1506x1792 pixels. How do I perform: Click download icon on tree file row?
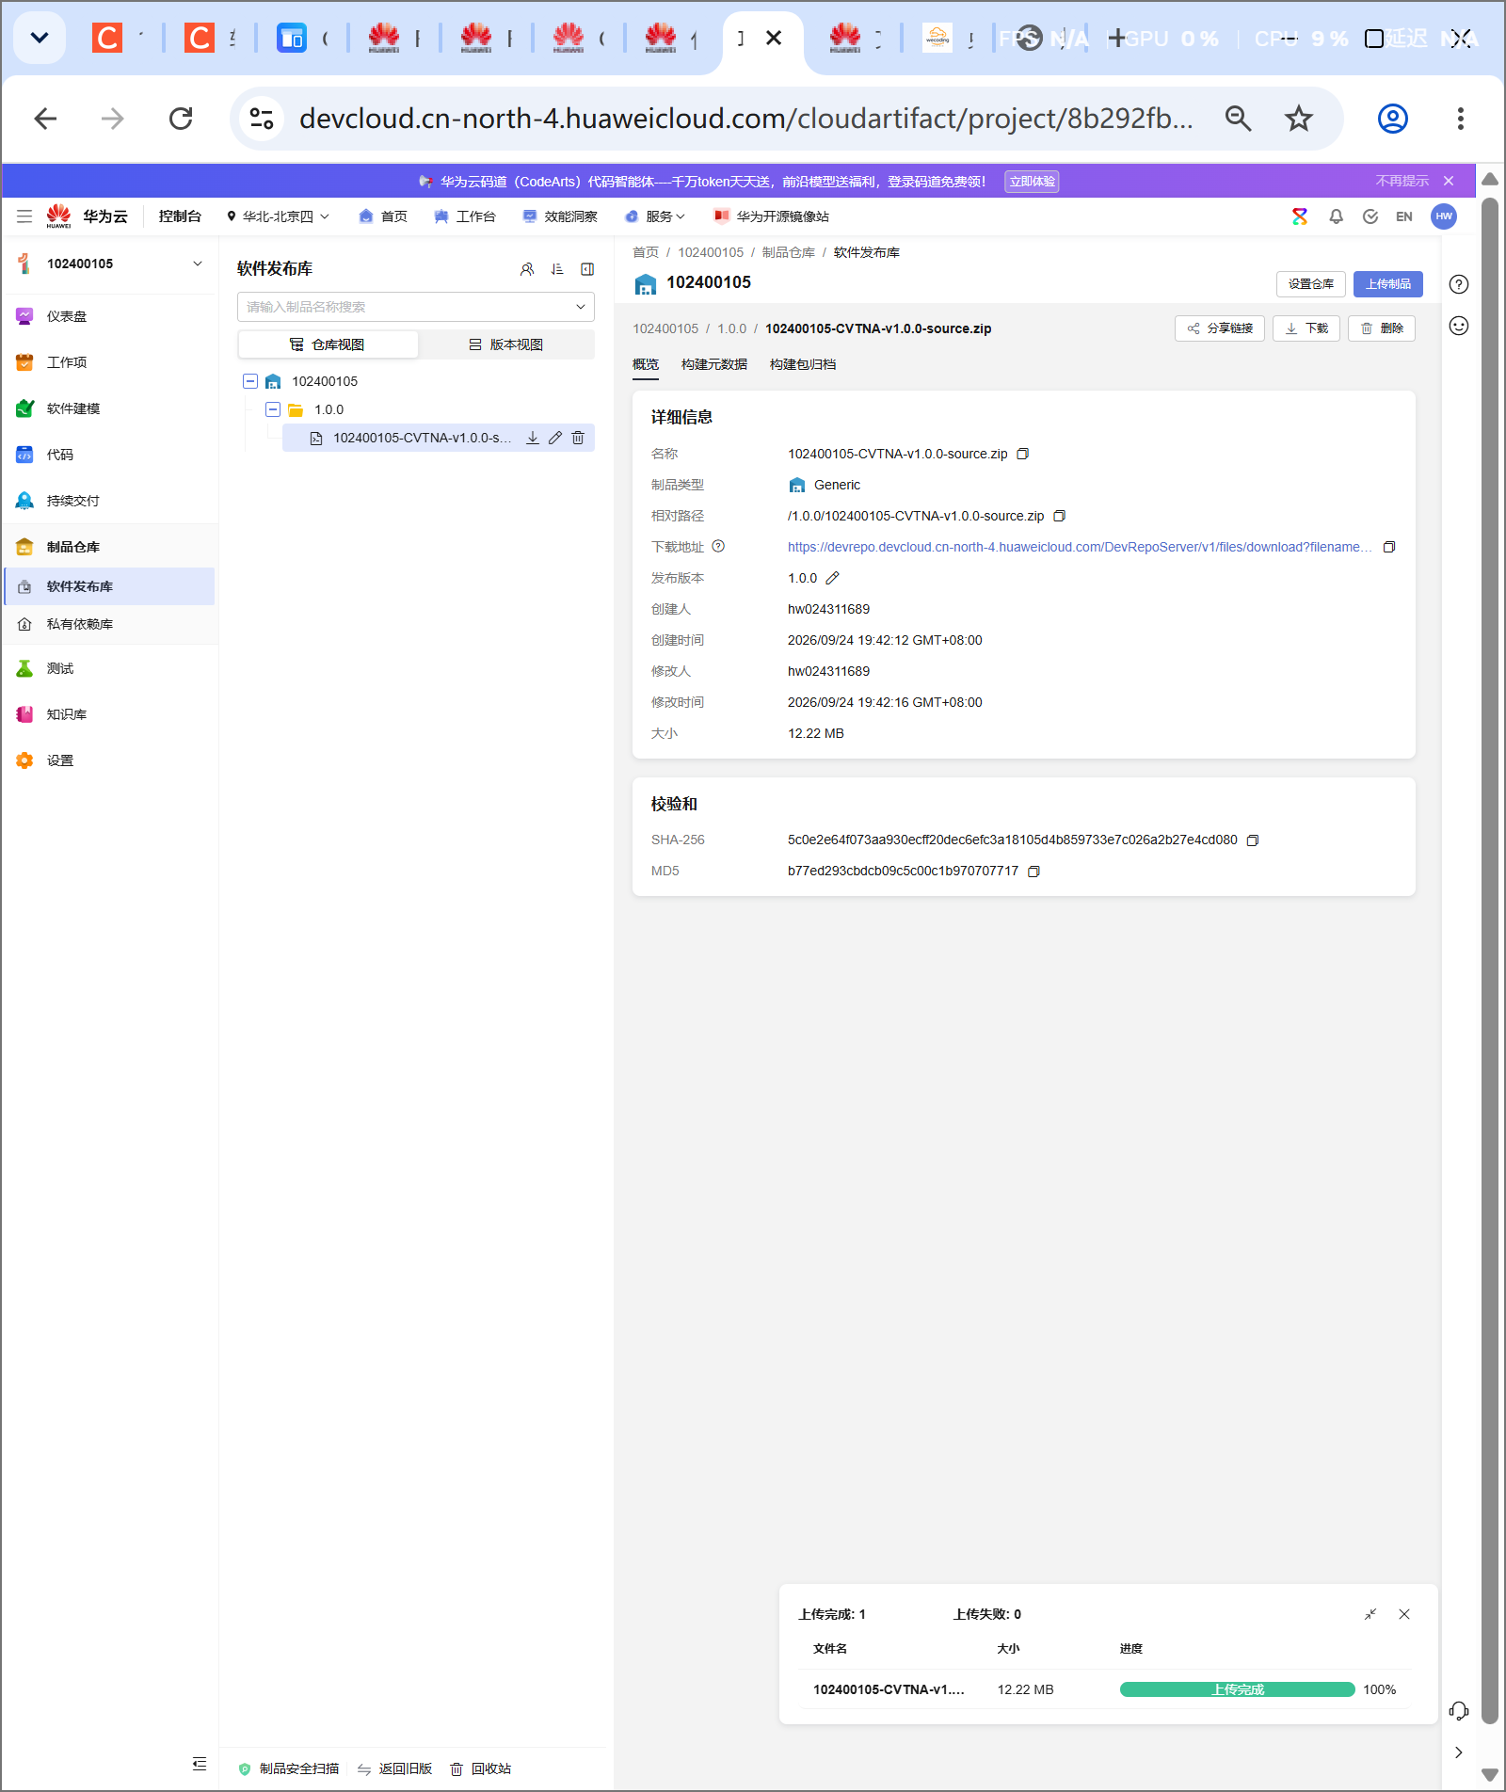533,438
